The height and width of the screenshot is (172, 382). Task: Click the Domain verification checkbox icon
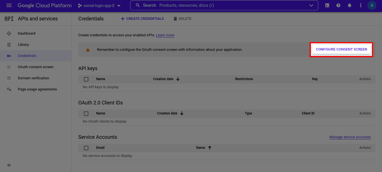click(x=9, y=78)
